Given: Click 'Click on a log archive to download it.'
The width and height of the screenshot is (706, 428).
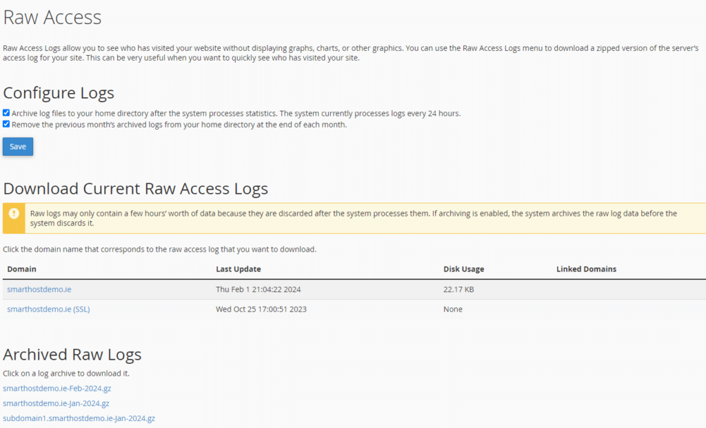Looking at the screenshot, I should pyautogui.click(x=66, y=374).
